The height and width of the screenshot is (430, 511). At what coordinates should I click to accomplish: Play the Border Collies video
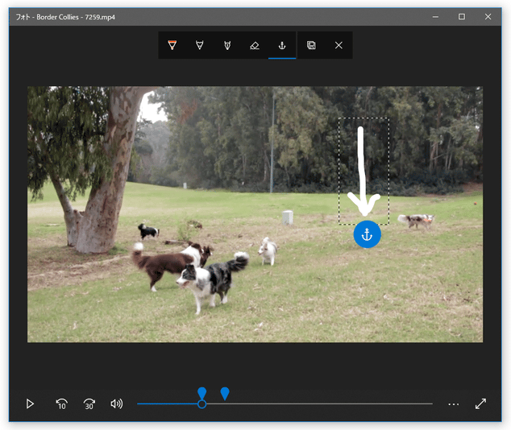point(30,403)
